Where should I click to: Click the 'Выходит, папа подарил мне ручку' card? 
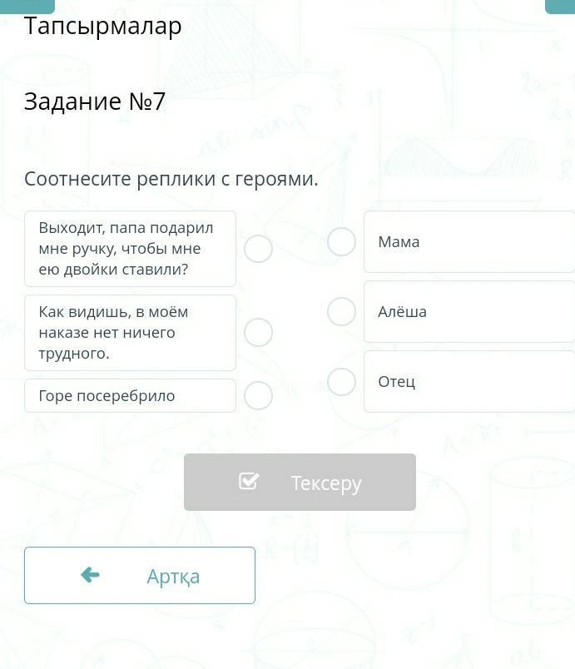tap(130, 249)
